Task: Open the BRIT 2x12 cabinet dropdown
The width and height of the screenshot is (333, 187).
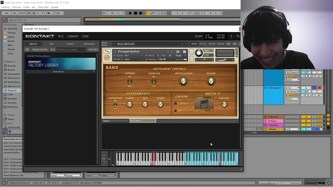Action: coord(204,110)
